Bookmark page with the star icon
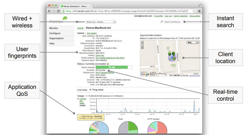Viewport: 249px width, 135px height. (194, 11)
